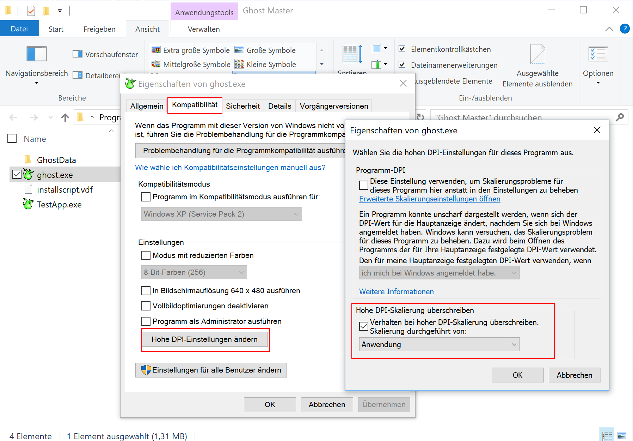Expand the Navigationsbereich dropdown arrow
Viewport: 633px width, 441px height.
tap(36, 83)
